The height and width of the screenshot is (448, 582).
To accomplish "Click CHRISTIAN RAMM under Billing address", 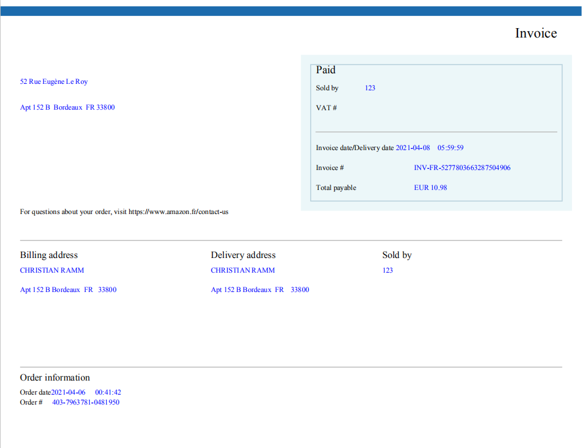I will [x=52, y=270].
